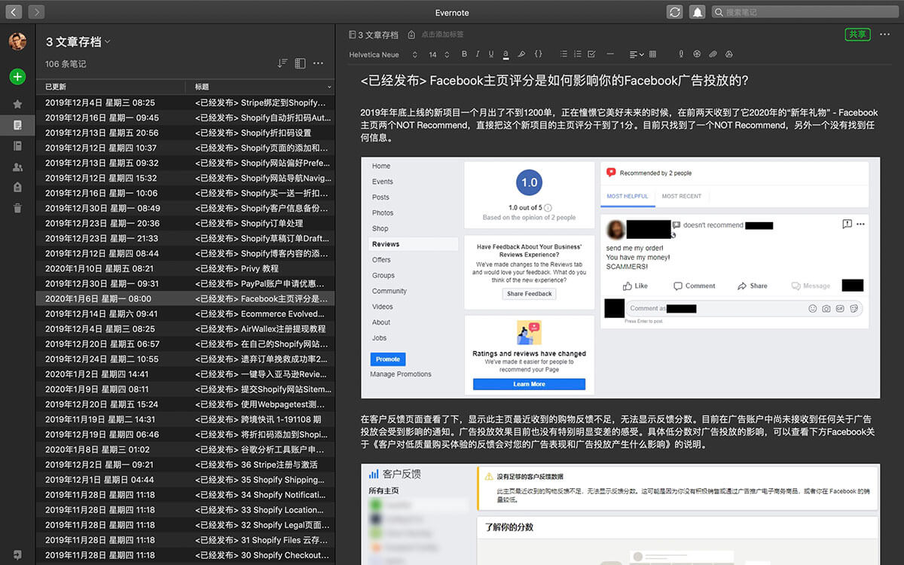Open note AirWallex注册提现教程

pyautogui.click(x=185, y=328)
